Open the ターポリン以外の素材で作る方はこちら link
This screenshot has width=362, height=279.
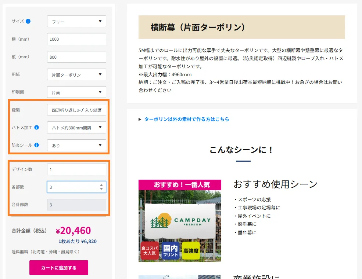click(186, 119)
